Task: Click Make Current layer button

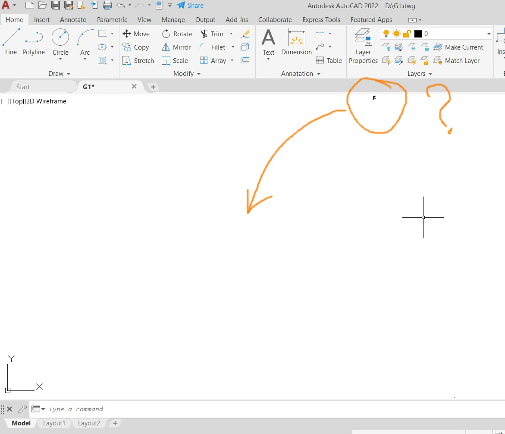Action: click(458, 47)
